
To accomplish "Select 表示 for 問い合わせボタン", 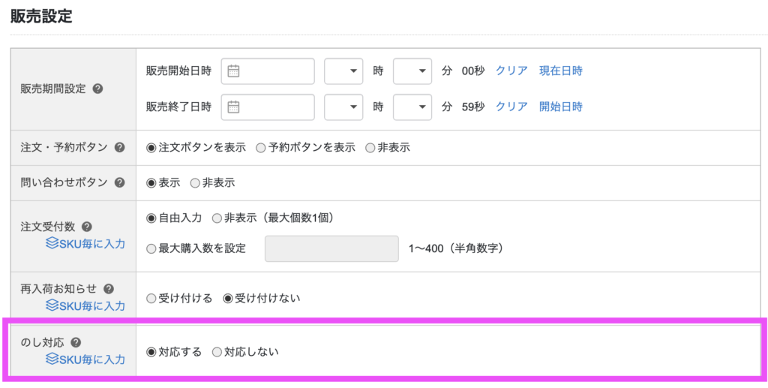I will coord(151,183).
